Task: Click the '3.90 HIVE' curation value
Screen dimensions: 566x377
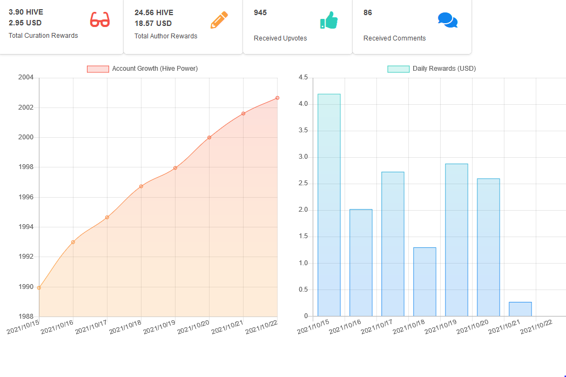Action: tap(26, 12)
